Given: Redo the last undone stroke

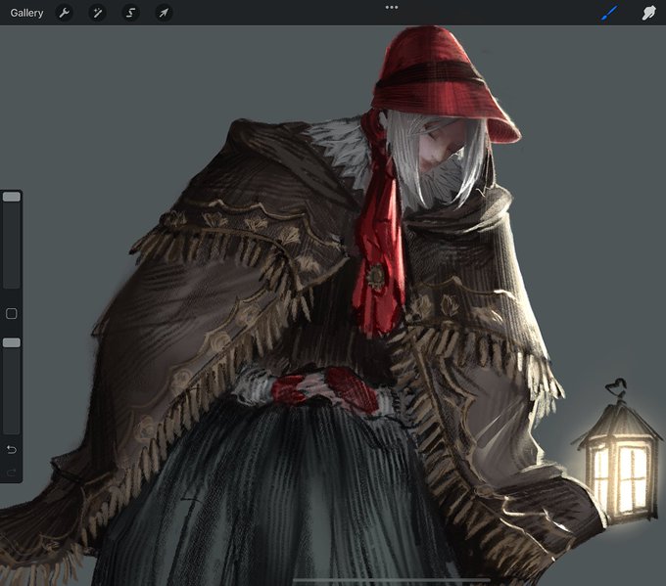Looking at the screenshot, I should pos(12,473).
